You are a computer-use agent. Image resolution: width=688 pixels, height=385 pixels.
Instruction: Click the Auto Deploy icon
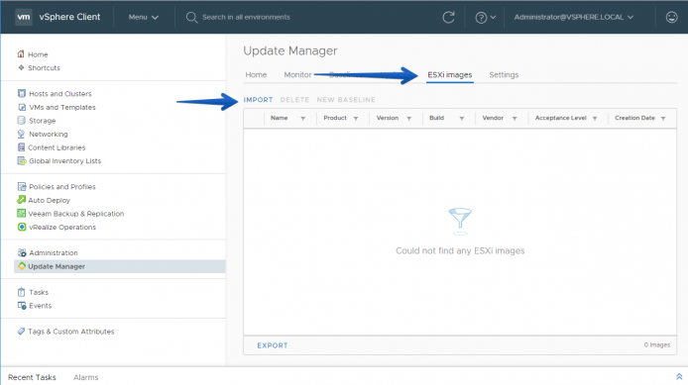click(x=21, y=200)
